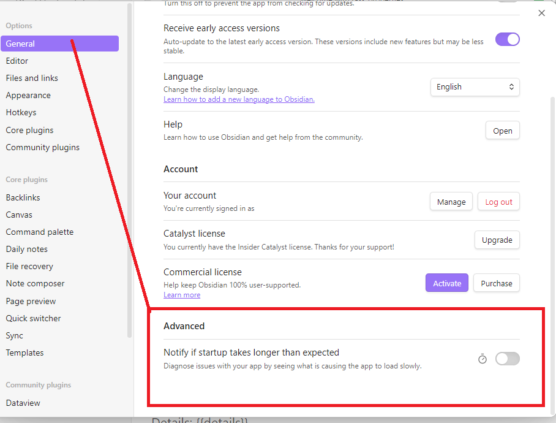Open Sync plugin settings

(x=15, y=336)
